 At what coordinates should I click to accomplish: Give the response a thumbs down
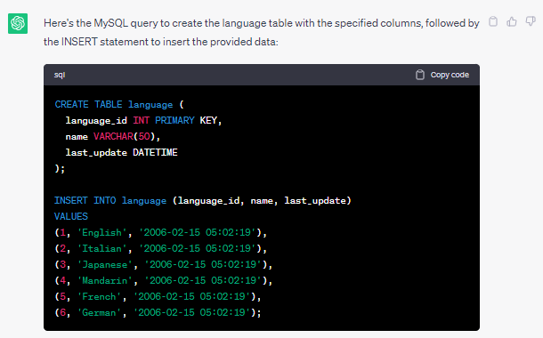point(531,22)
